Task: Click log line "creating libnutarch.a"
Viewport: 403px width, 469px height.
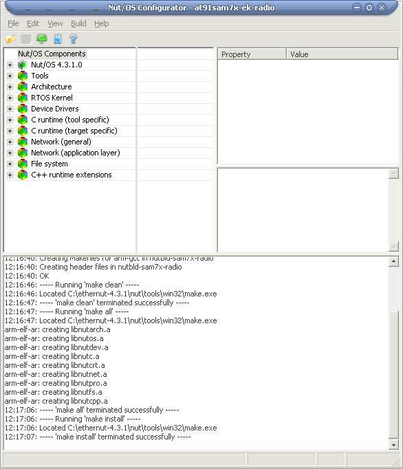Action: [x=58, y=329]
